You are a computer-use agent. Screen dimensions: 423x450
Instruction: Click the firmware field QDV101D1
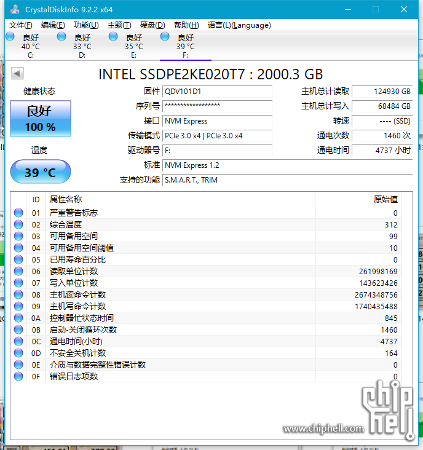(217, 92)
